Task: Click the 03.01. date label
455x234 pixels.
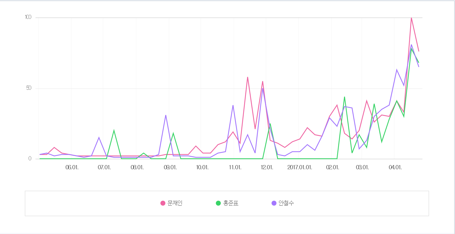Action: [362, 167]
